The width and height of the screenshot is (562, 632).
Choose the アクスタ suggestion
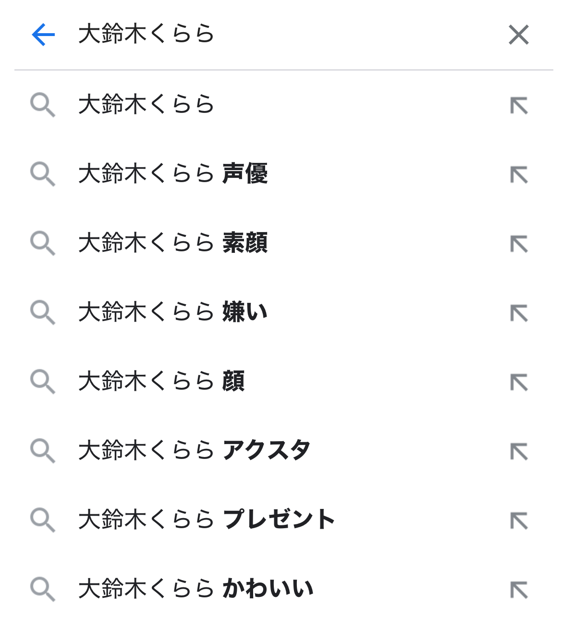click(194, 450)
